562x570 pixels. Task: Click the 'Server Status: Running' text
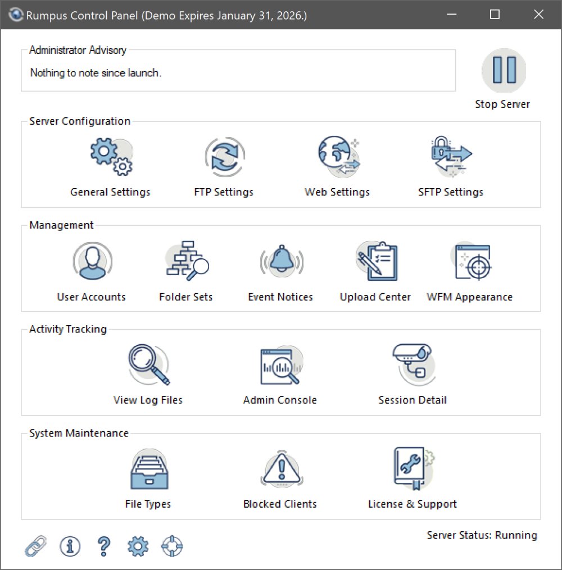[x=482, y=535]
